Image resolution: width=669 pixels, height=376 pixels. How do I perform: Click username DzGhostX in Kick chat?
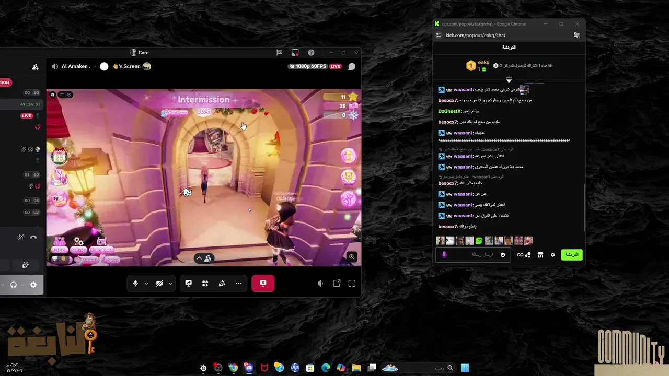(449, 111)
